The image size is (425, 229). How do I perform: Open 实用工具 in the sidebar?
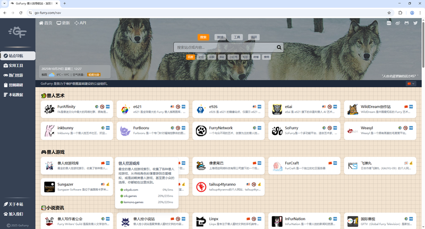[18, 65]
